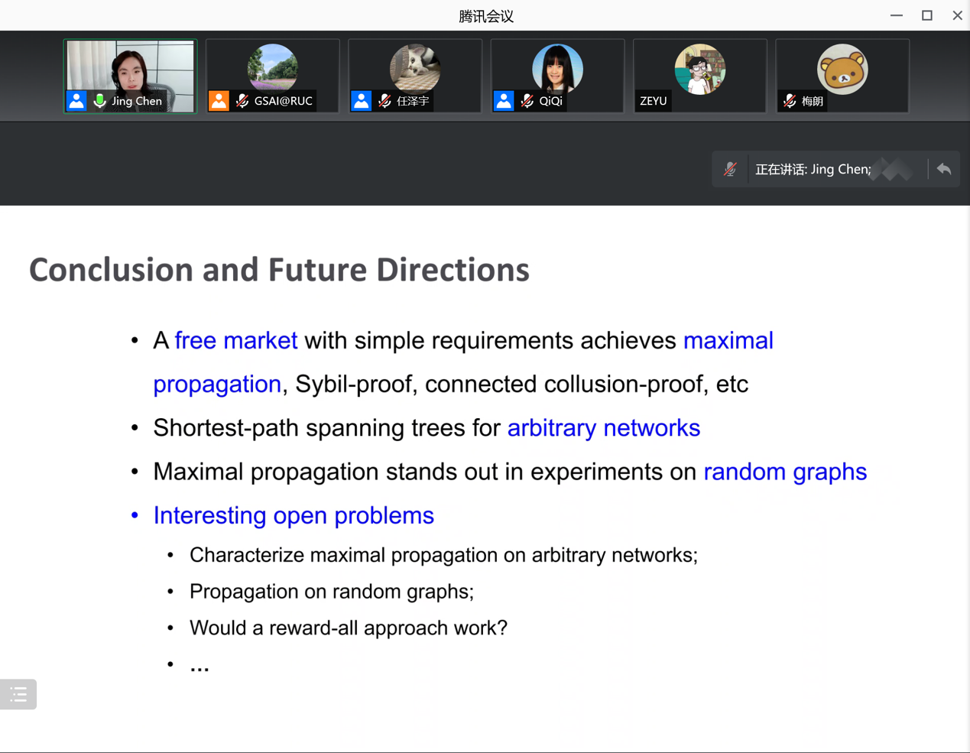Viewport: 970px width, 753px height.
Task: Click the blue user icon on Jing Chen's tile
Action: 76,101
